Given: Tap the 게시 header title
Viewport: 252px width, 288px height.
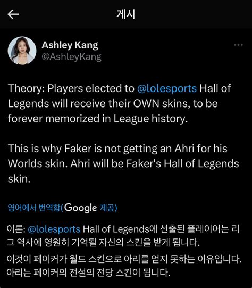Looking at the screenshot, I should [126, 14].
